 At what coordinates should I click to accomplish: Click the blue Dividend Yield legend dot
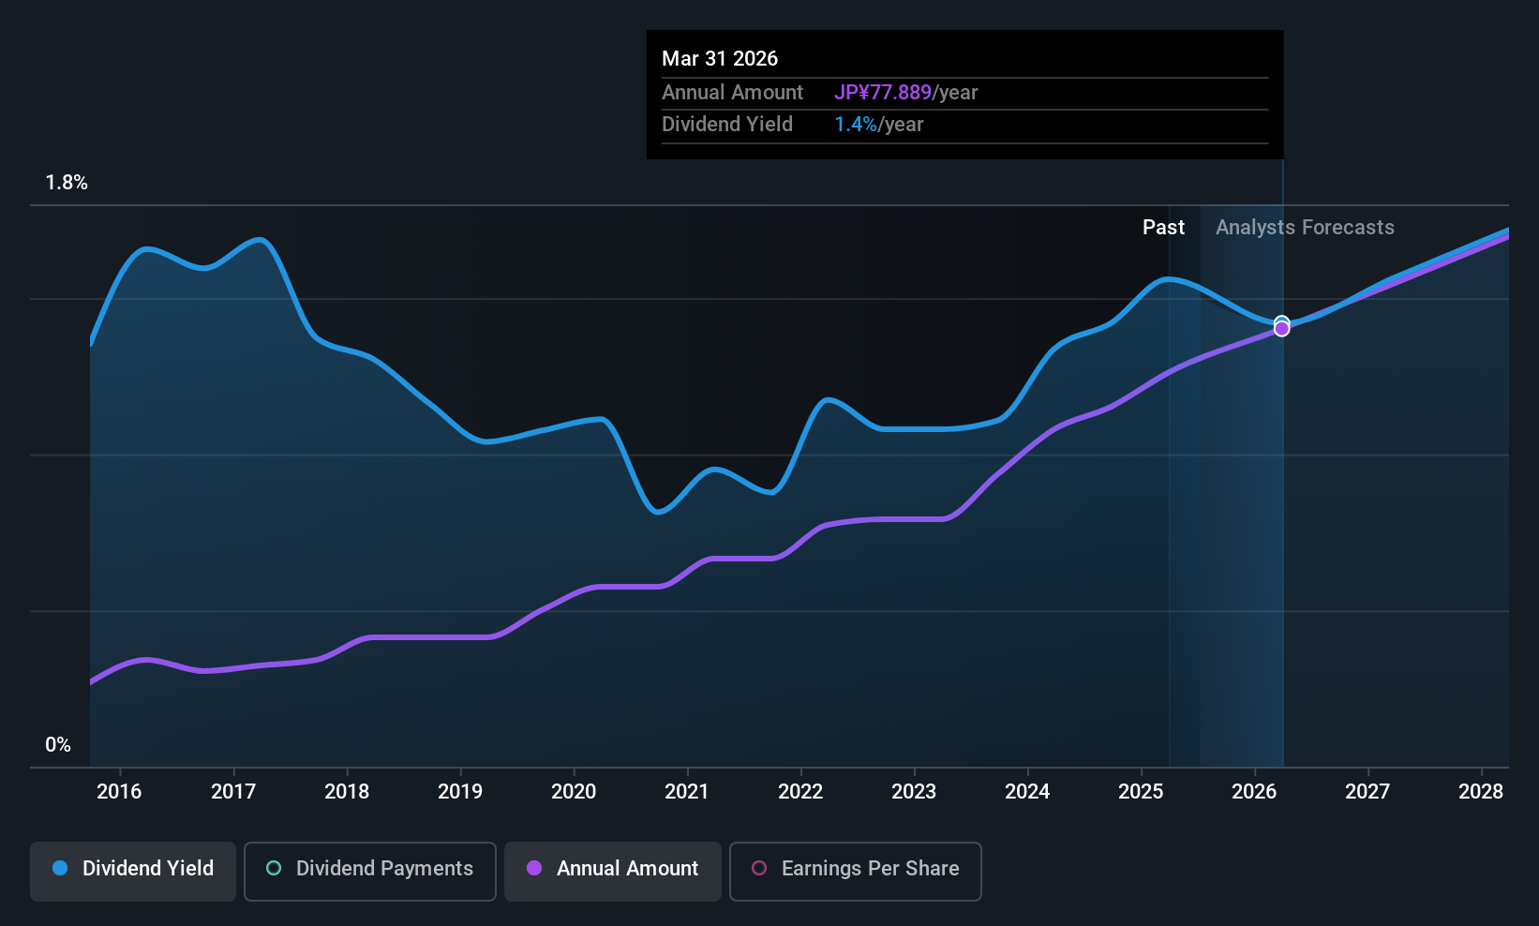pos(60,868)
